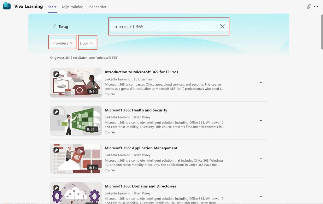The width and height of the screenshot is (323, 204).
Task: Click the Viva Learning app logo
Action: tap(7, 7)
